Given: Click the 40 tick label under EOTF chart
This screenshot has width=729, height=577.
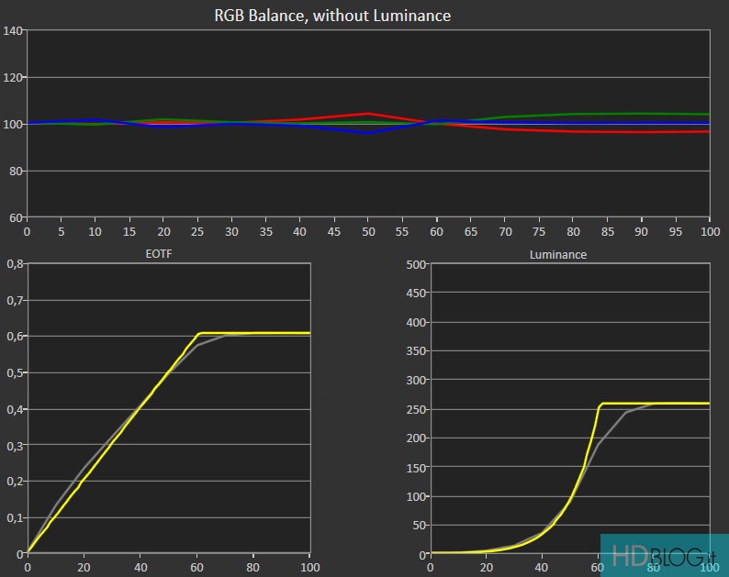Looking at the screenshot, I should tap(140, 568).
